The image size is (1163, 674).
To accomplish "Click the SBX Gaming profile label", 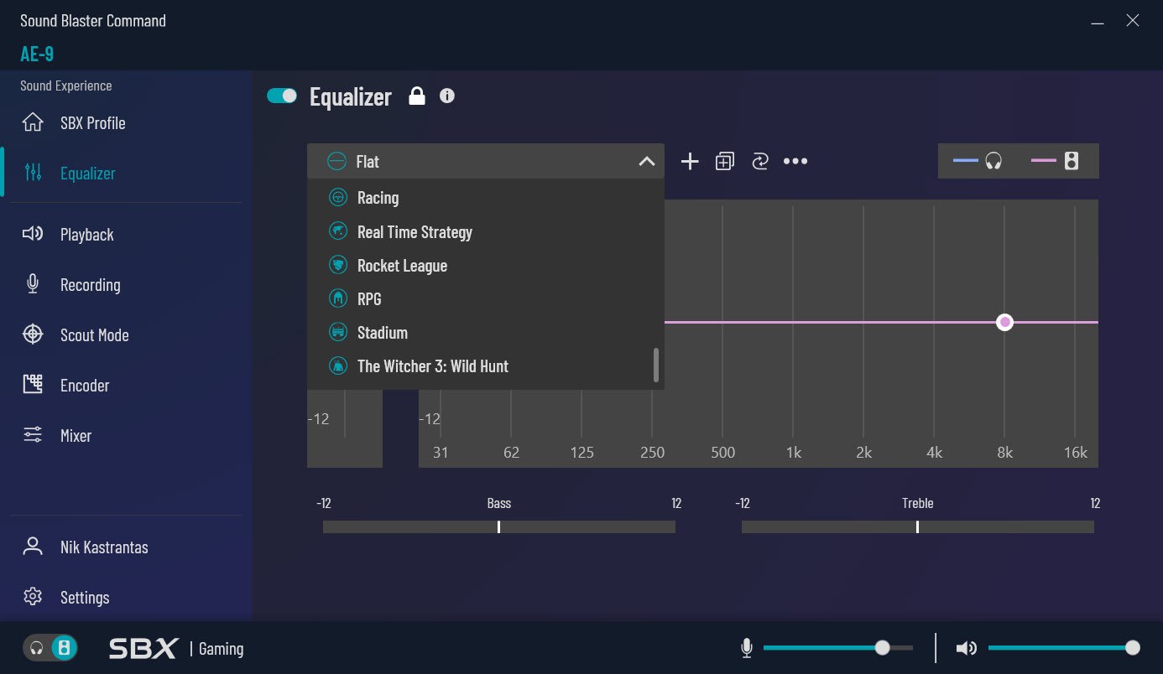I will 176,648.
